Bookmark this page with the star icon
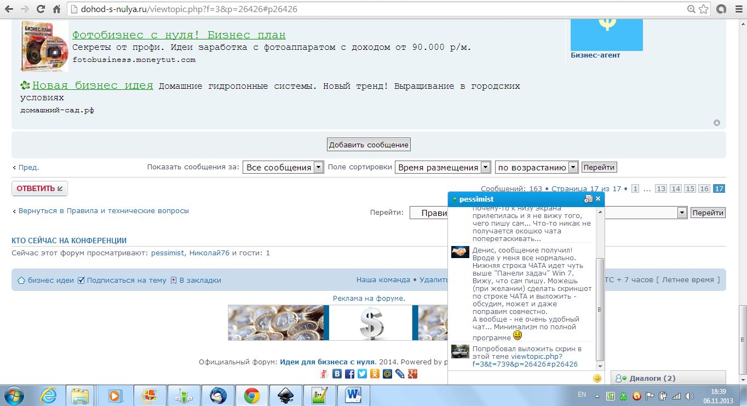This screenshot has width=747, height=406. (704, 9)
